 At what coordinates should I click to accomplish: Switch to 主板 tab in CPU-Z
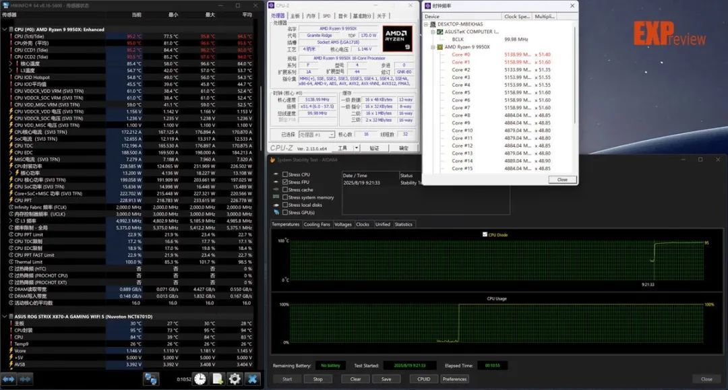coord(295,15)
